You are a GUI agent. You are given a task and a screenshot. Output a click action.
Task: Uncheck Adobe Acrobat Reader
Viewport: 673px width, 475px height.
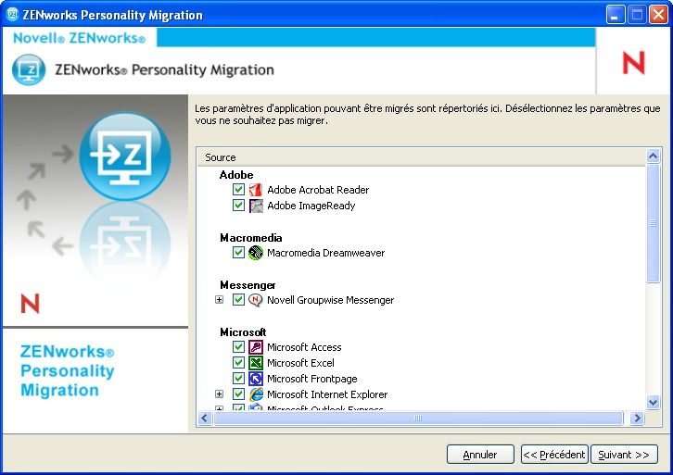[x=238, y=190]
